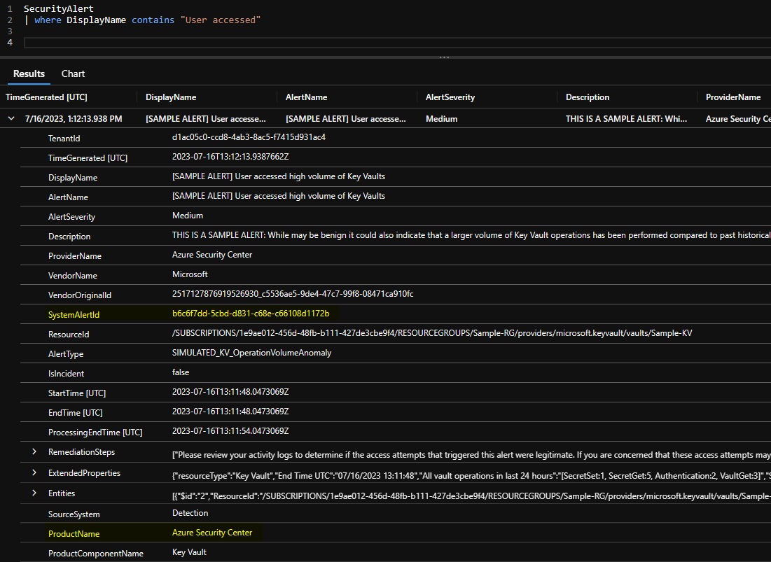Screen dimensions: 771x562
Task: Click the Description value starting THIS IS A SAMPLE ALERT
Action: point(471,235)
